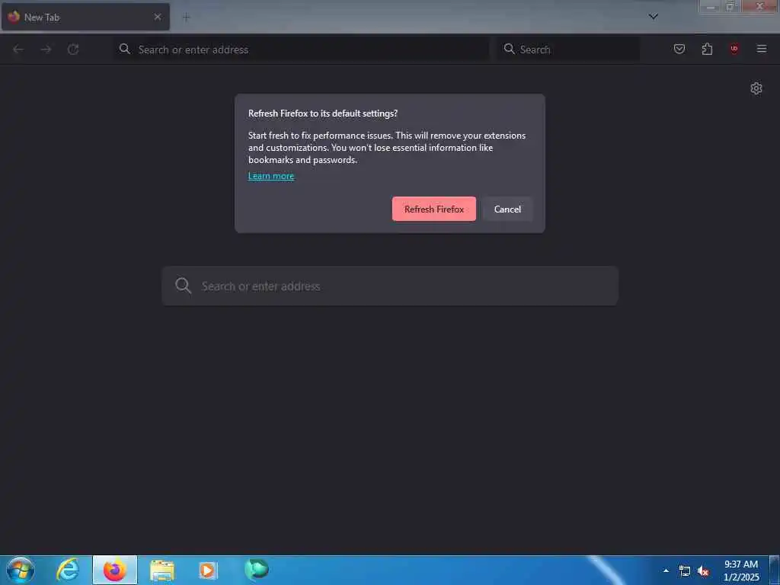Open Windows Media Player from taskbar
Viewport: 780px width, 585px height.
(x=208, y=570)
